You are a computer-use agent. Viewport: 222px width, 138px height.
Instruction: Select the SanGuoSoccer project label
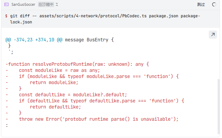[23, 4]
